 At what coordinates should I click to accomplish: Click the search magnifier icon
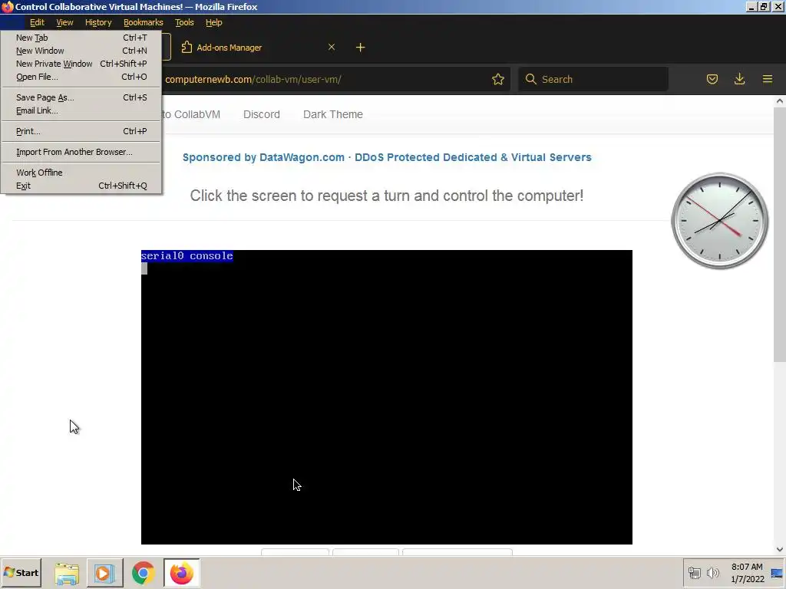click(531, 79)
